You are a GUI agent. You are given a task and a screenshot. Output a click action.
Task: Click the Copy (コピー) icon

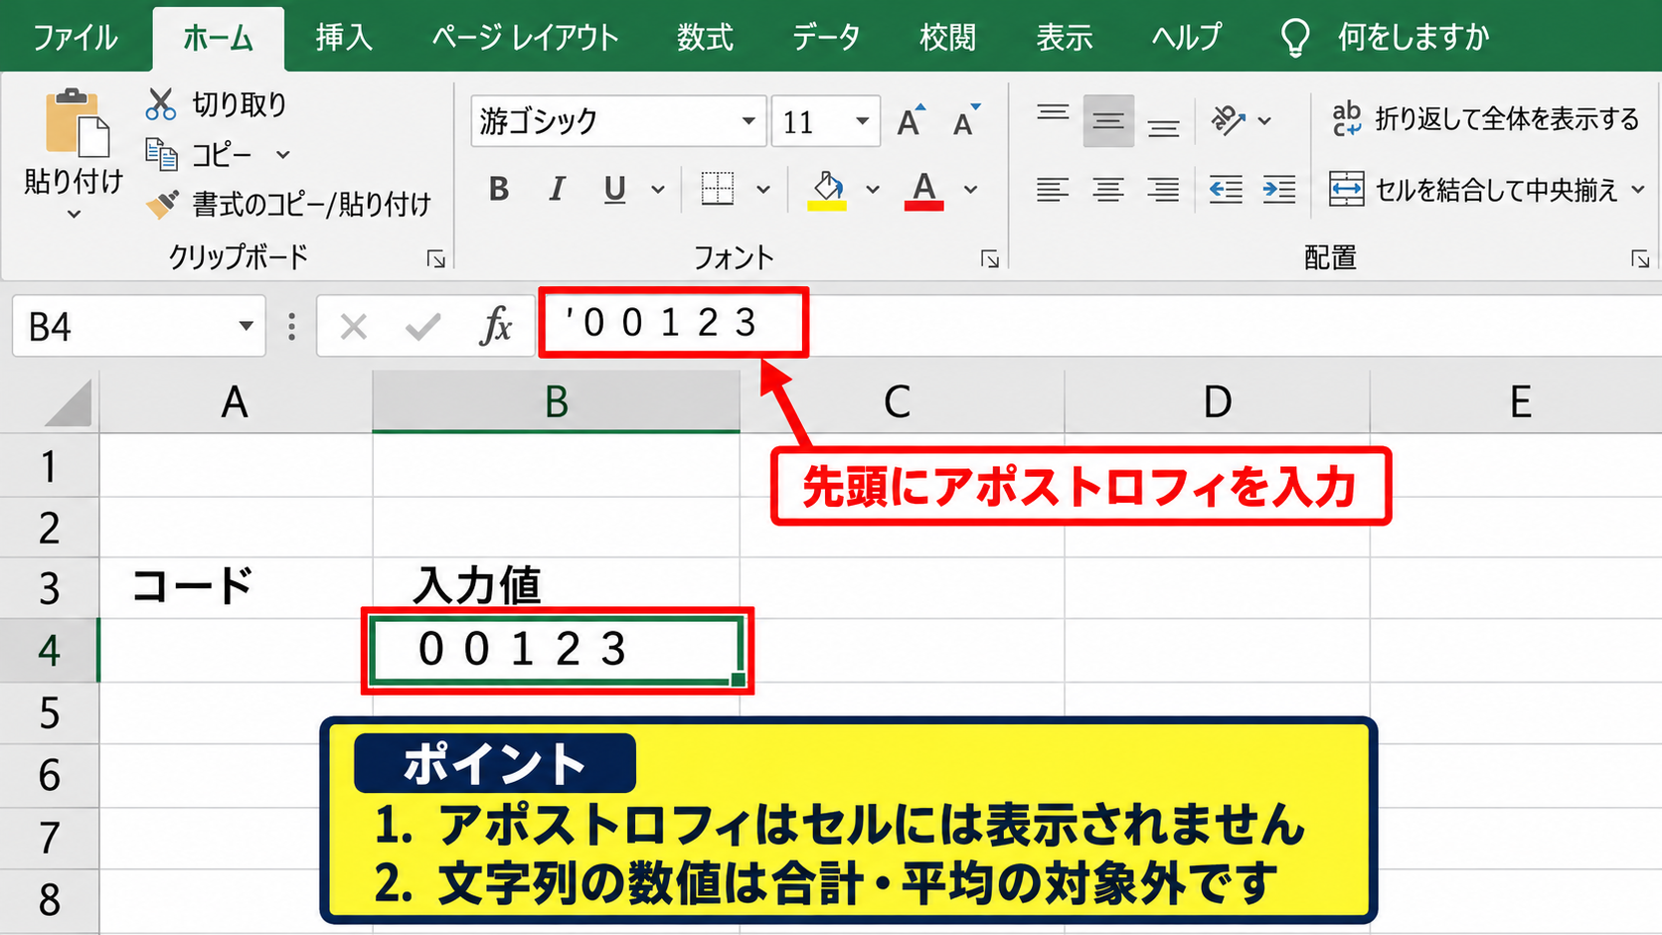pos(161,154)
